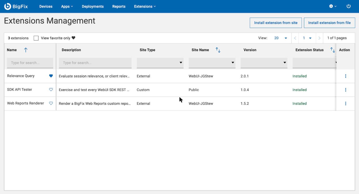Expand the Apps menu
The width and height of the screenshot is (359, 194).
(x=67, y=6)
